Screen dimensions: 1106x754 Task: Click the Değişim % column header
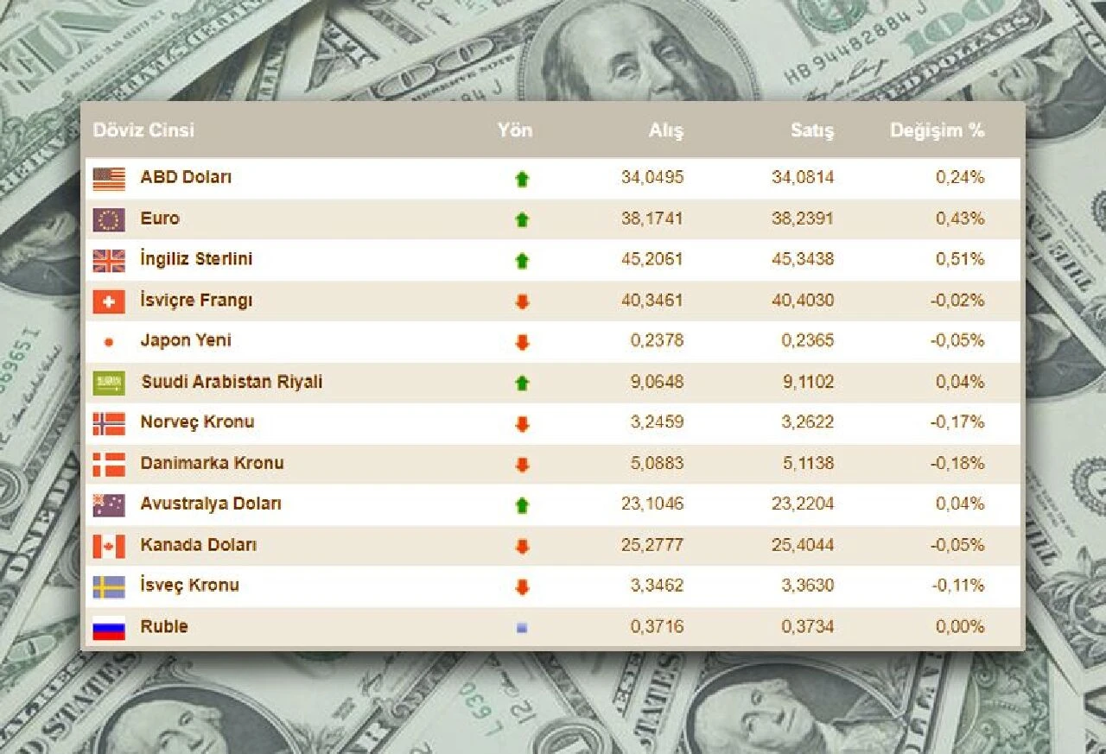click(937, 130)
